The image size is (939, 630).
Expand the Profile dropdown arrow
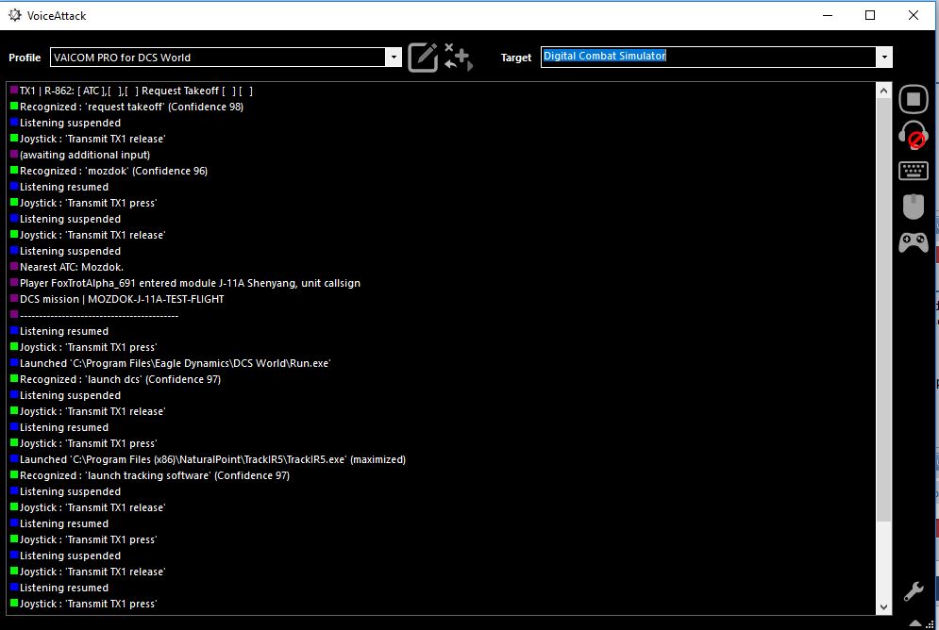[394, 58]
